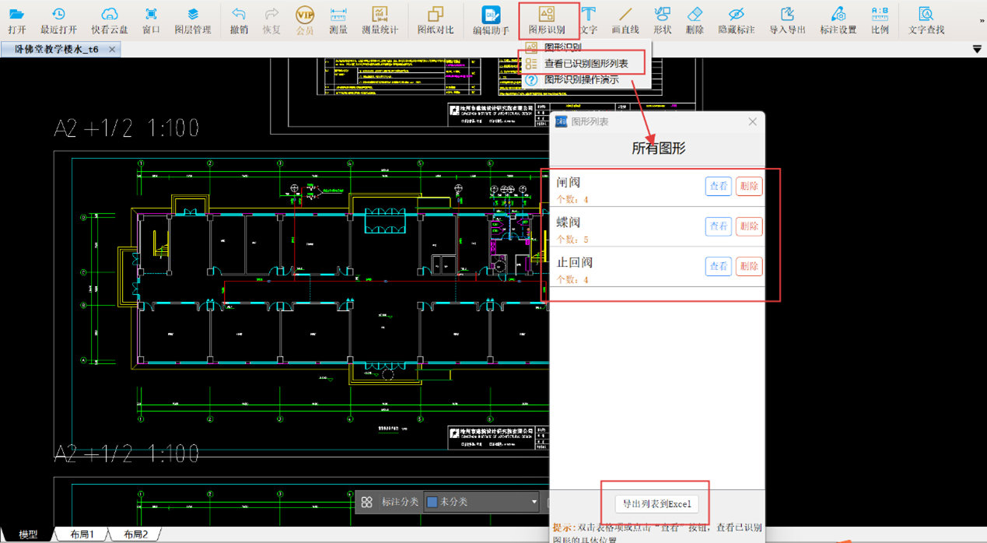Launch the 编辑助手 edit assistant
The height and width of the screenshot is (543, 987).
(491, 19)
